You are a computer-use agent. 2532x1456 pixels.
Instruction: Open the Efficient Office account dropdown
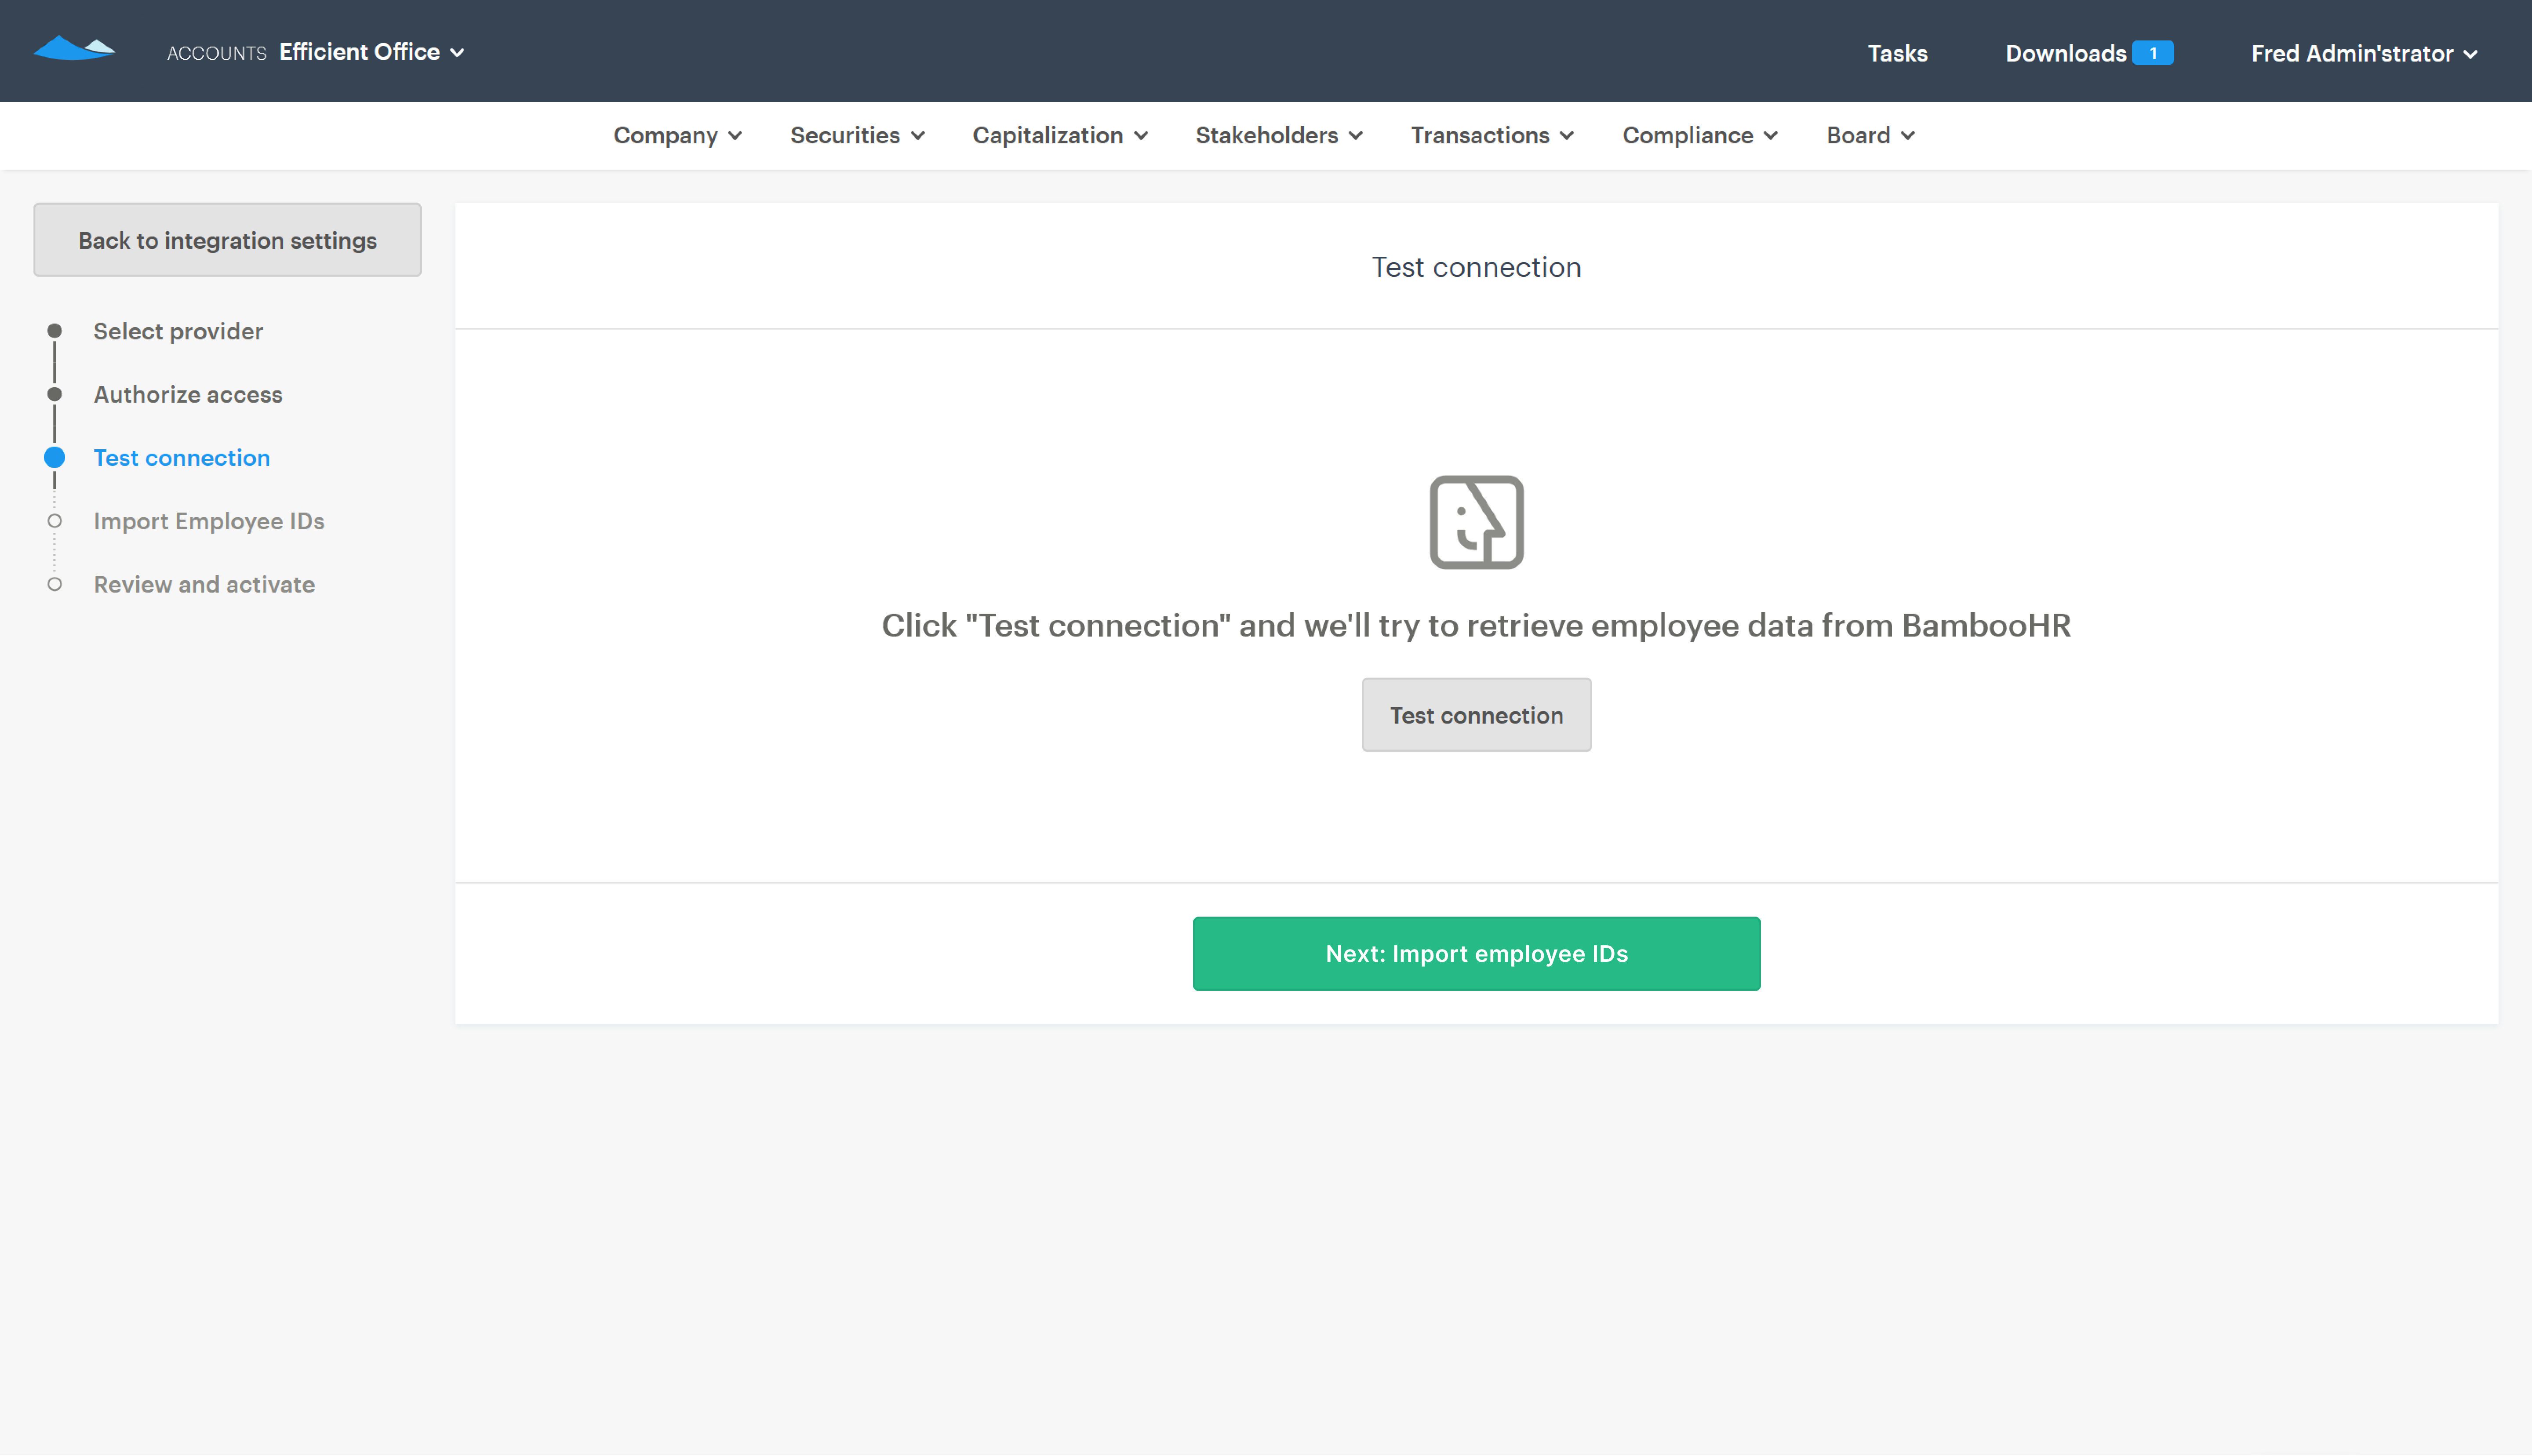[x=372, y=52]
